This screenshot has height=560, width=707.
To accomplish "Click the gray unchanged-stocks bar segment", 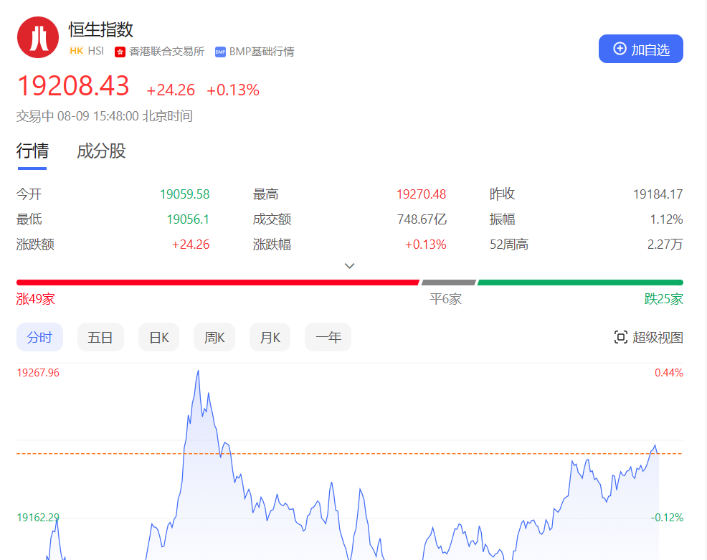I will tap(449, 283).
